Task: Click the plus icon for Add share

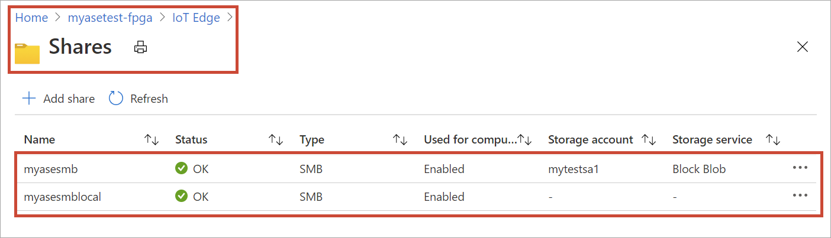Action: point(28,99)
